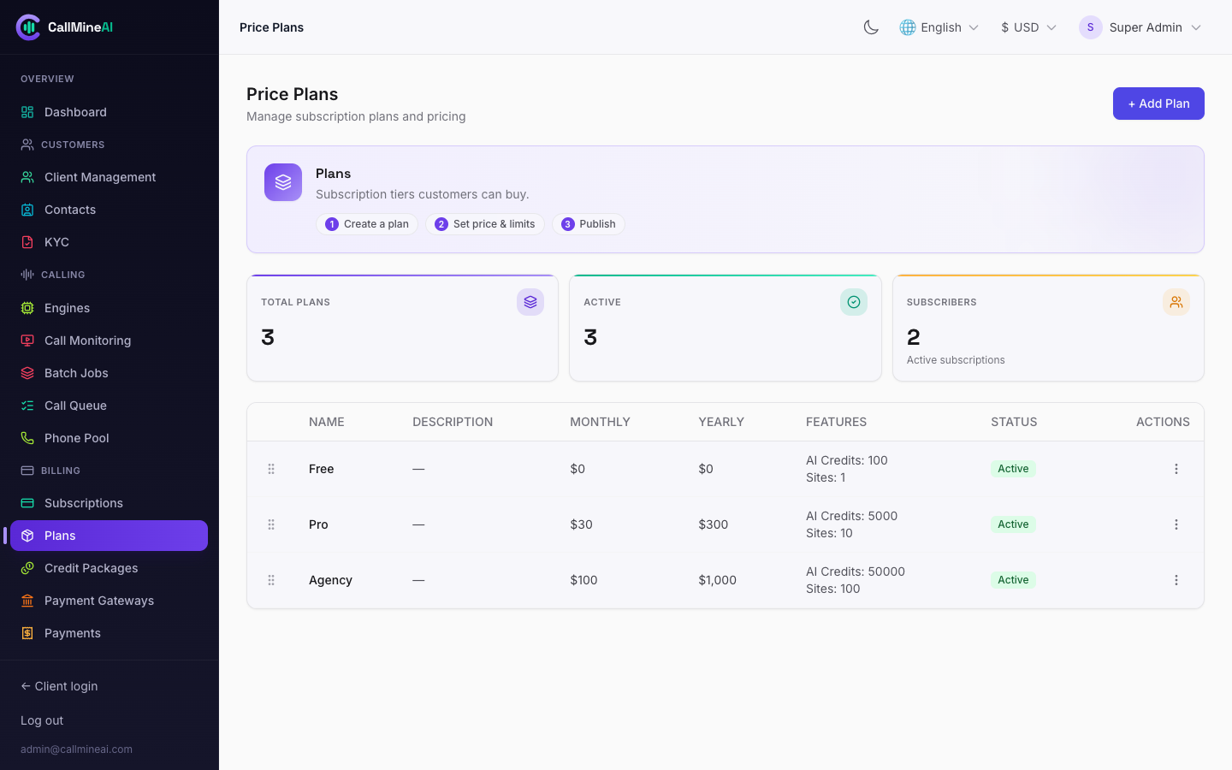The image size is (1232, 770).
Task: Click the Dashboard grid icon
Action: [27, 112]
